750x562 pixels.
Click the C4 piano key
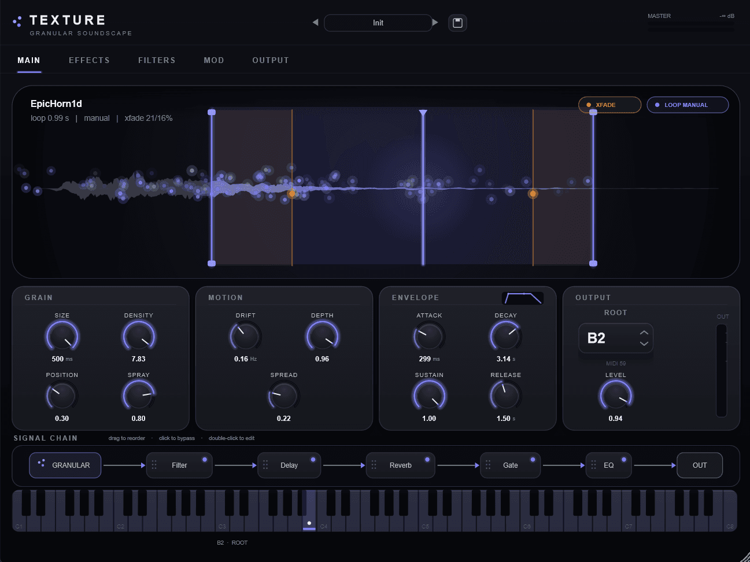324,523
